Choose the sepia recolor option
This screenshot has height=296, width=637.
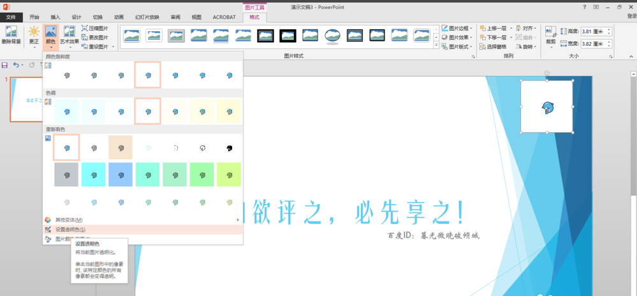(121, 148)
